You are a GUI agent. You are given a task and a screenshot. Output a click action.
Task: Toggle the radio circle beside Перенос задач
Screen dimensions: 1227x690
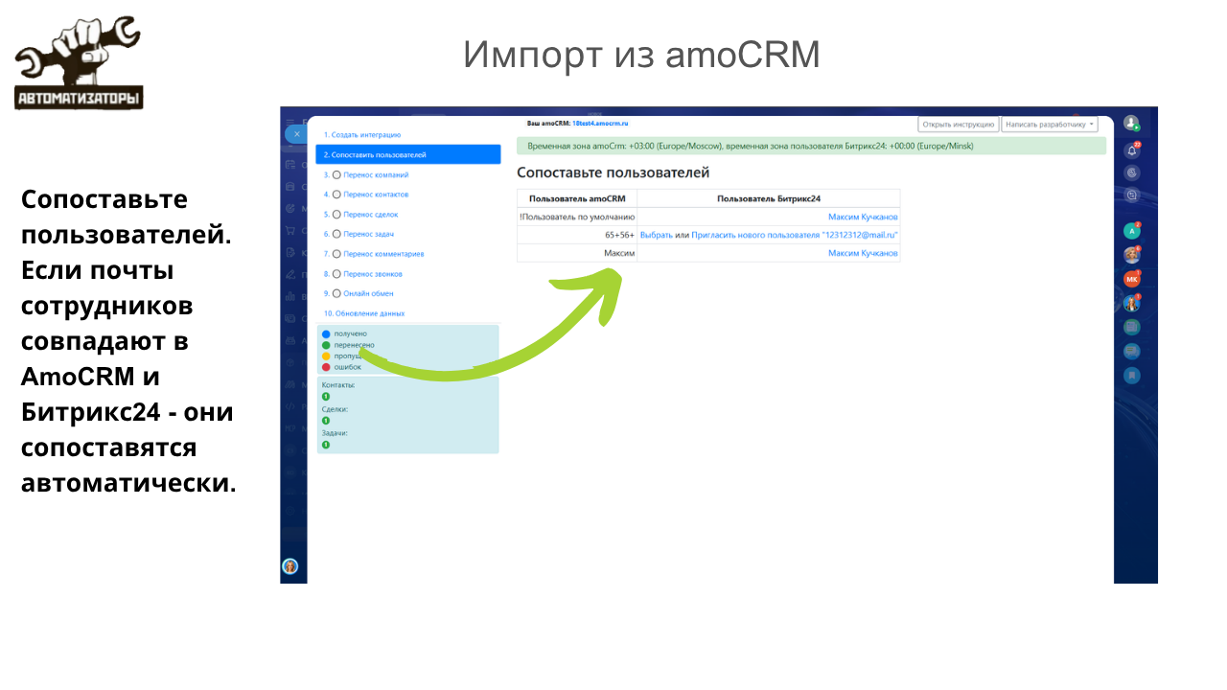[x=336, y=234]
